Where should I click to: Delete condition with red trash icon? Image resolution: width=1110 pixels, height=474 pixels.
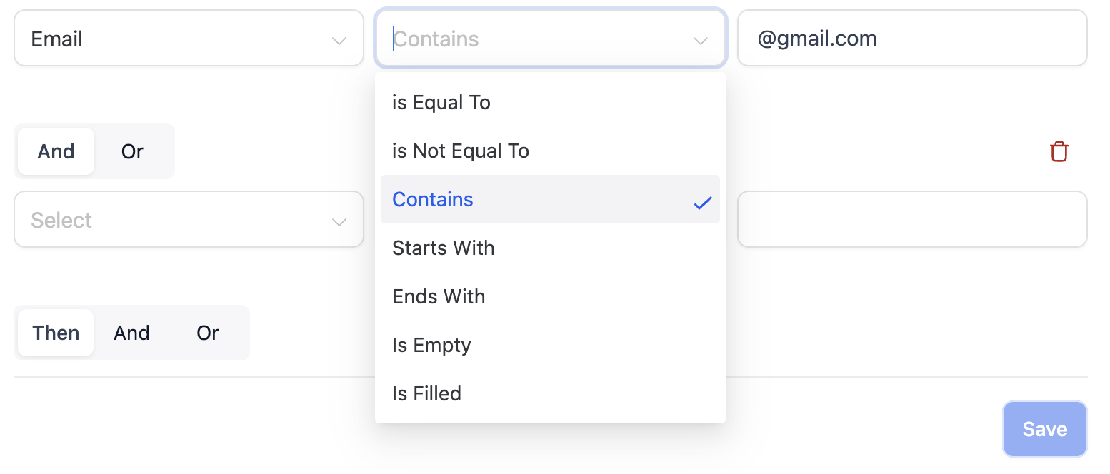click(x=1059, y=151)
